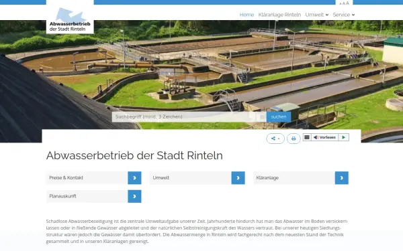Expand the Umwelt navigation dropdown
The width and height of the screenshot is (403, 251).
[316, 15]
